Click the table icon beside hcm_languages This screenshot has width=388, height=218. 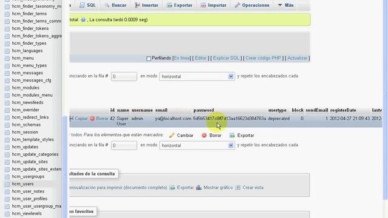coord(7,51)
